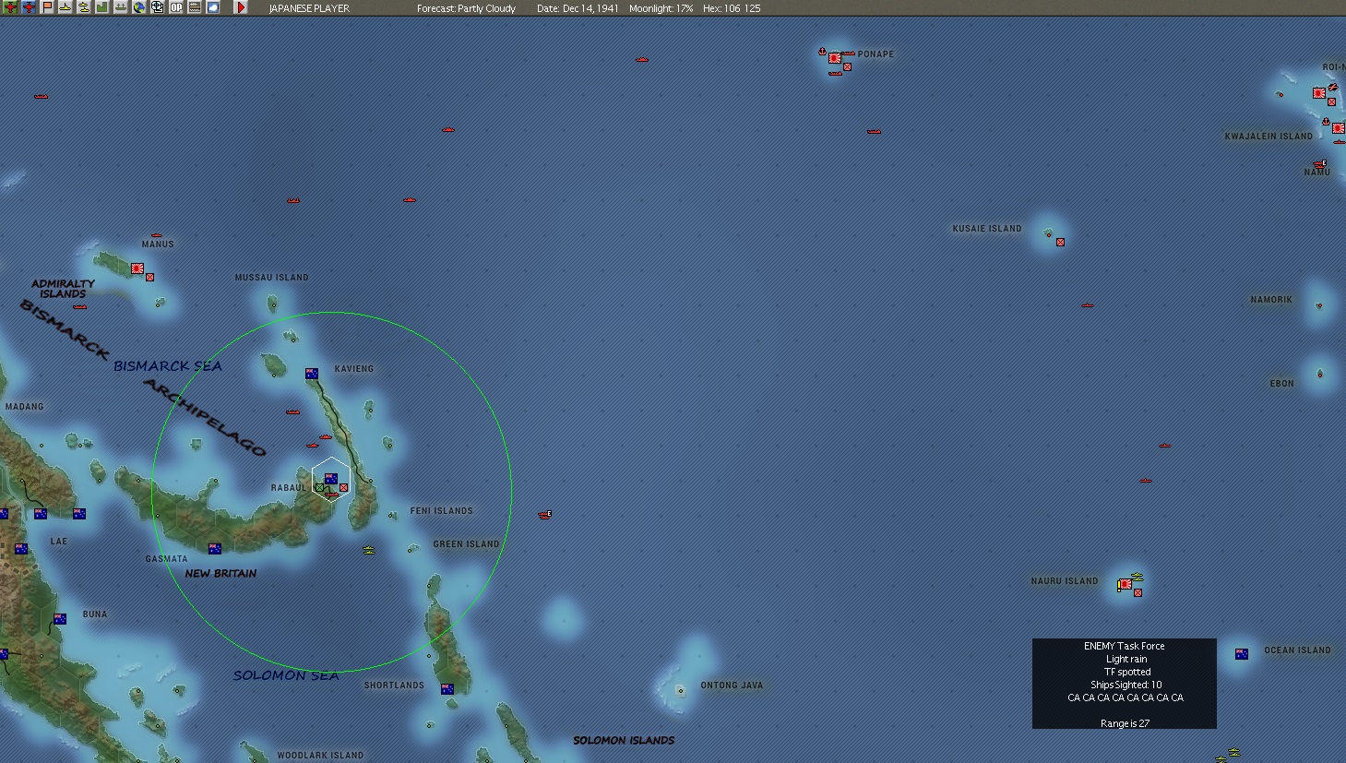Viewport: 1346px width, 763px height.
Task: Click the double yellow ships toolbar icon
Action: (84, 7)
